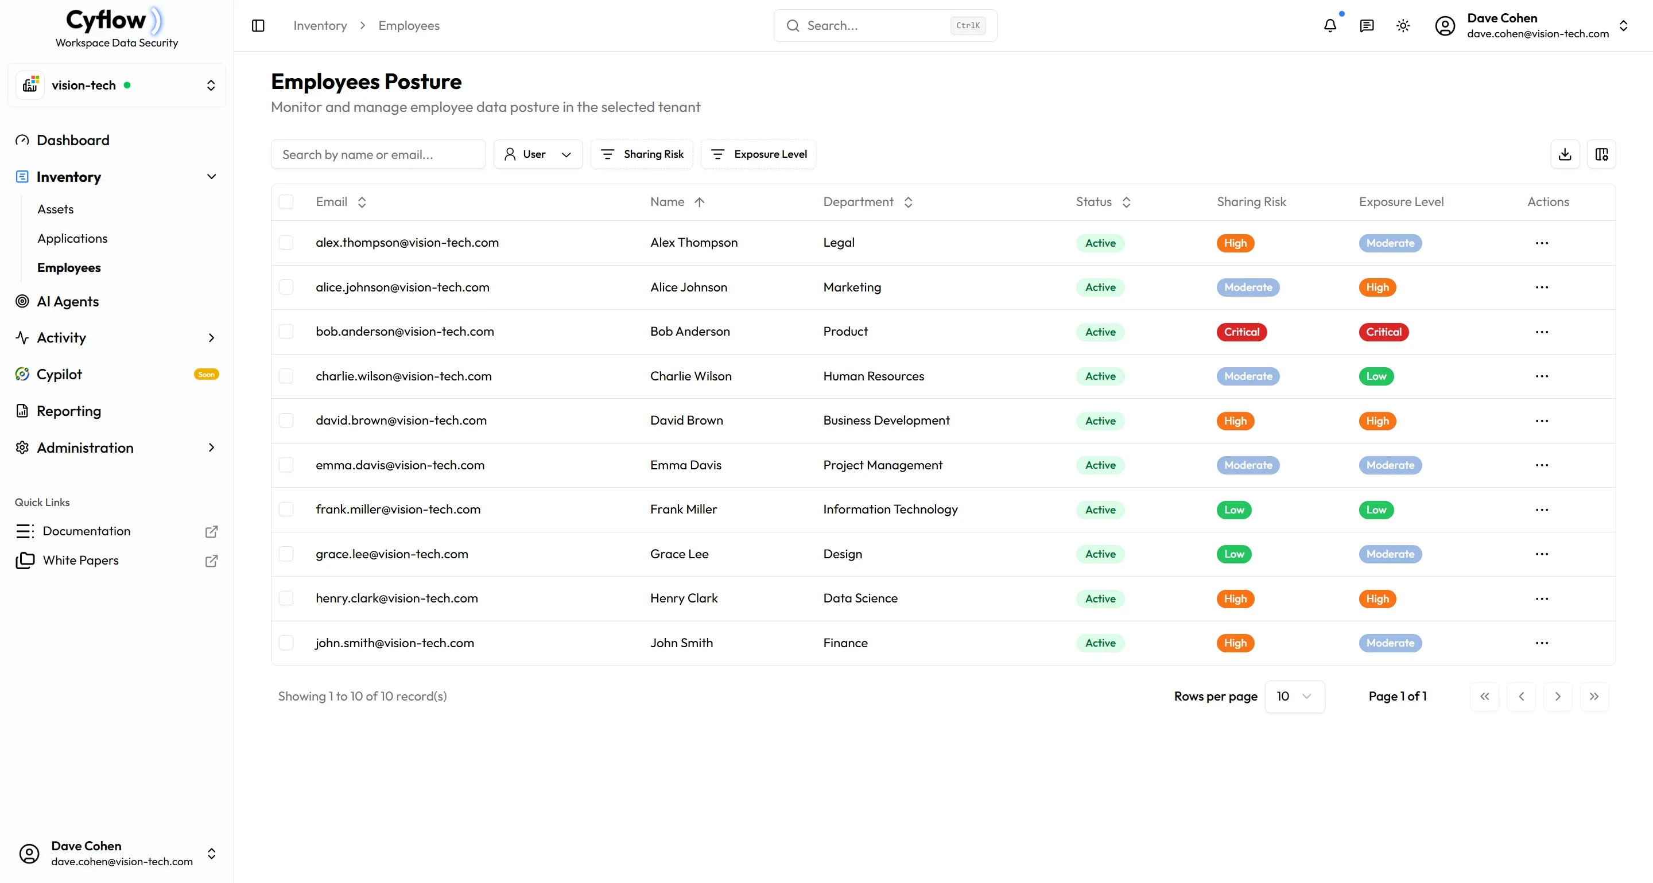Select all employees with the header checkbox
The width and height of the screenshot is (1653, 883).
pos(287,201)
